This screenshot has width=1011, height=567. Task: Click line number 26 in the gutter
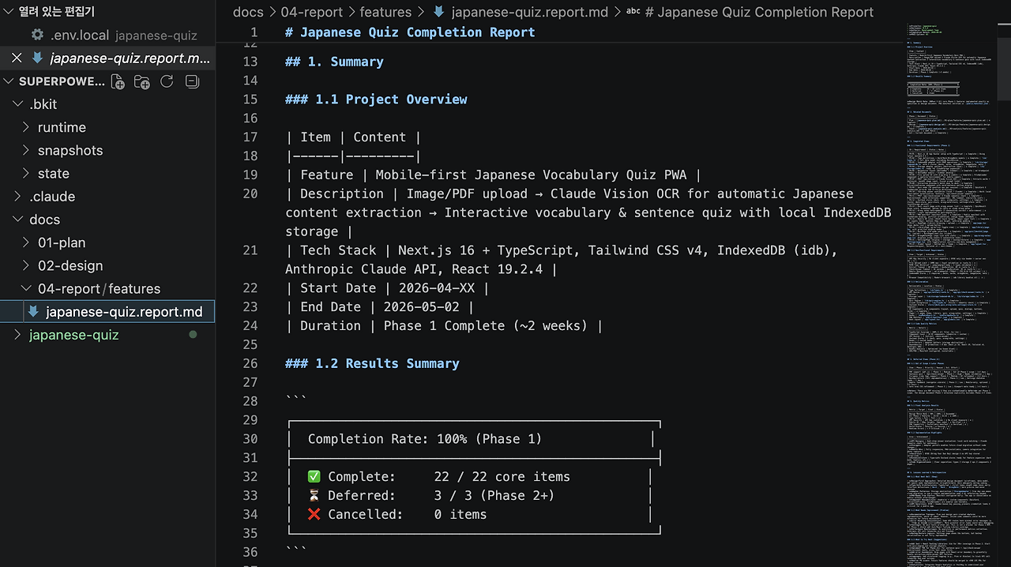[x=250, y=363]
